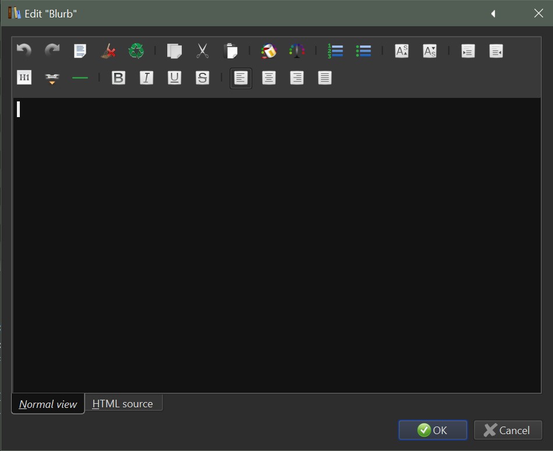This screenshot has width=553, height=451.
Task: Close the Edit Blurb dialog
Action: pos(538,13)
